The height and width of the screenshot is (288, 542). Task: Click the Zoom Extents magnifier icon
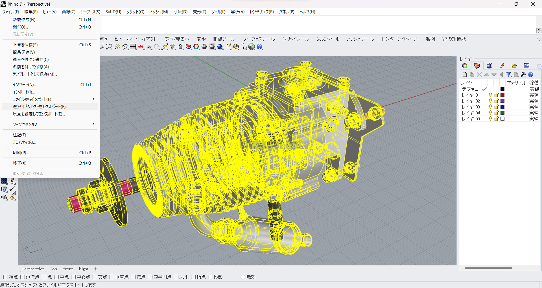[x=109, y=47]
